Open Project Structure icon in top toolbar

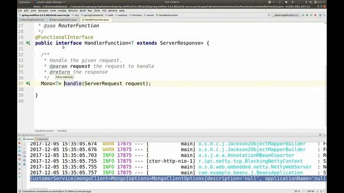click(320, 15)
